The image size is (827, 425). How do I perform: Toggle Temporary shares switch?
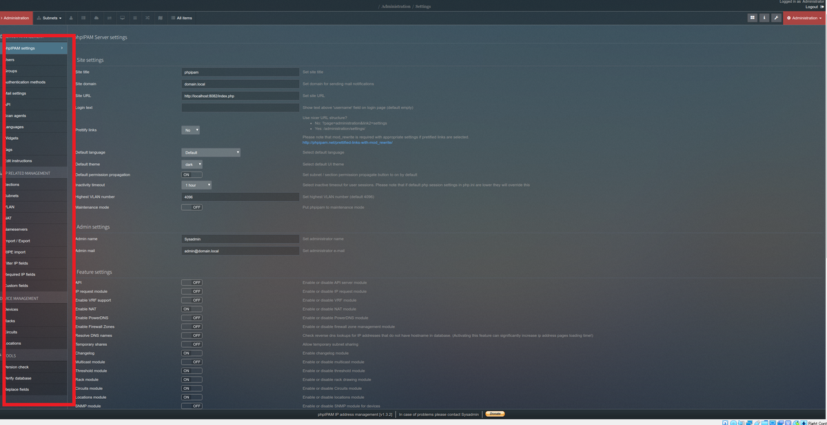point(192,344)
